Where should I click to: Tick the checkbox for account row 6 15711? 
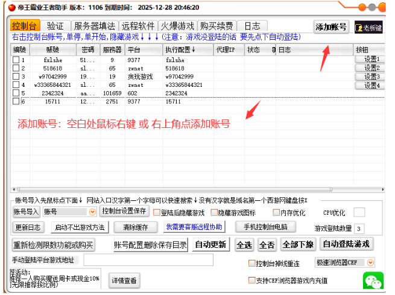tap(16, 101)
